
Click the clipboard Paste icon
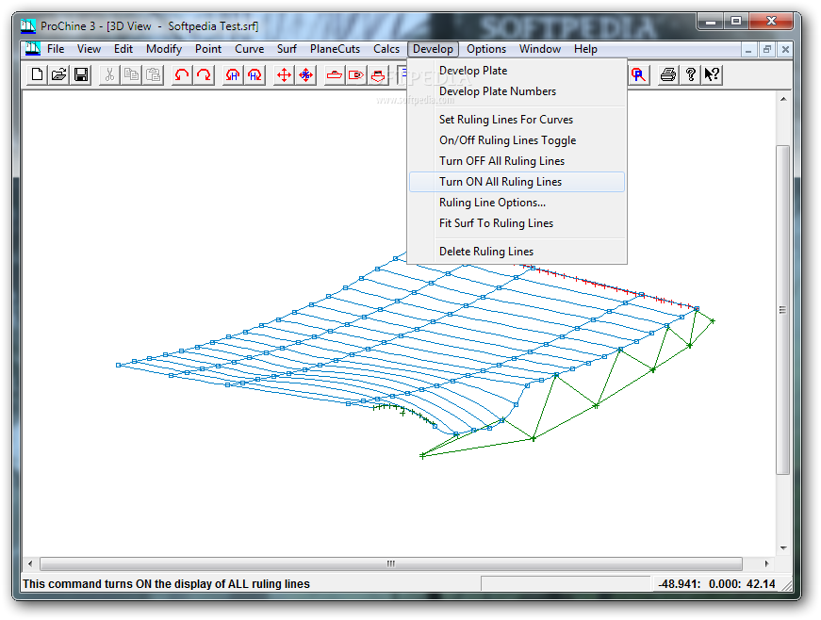pos(154,74)
